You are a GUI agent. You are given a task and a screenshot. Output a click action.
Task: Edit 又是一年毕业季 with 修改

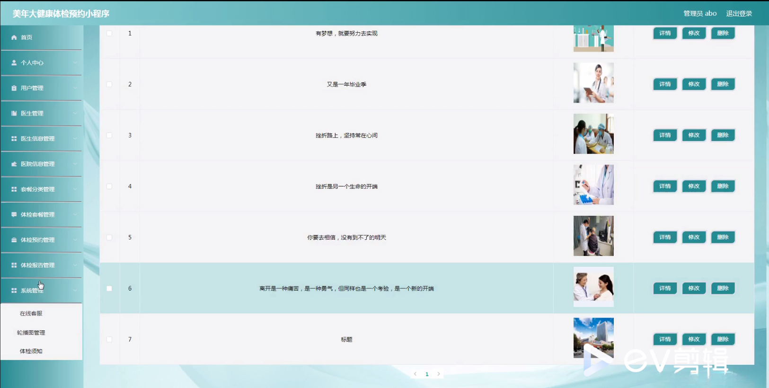694,84
